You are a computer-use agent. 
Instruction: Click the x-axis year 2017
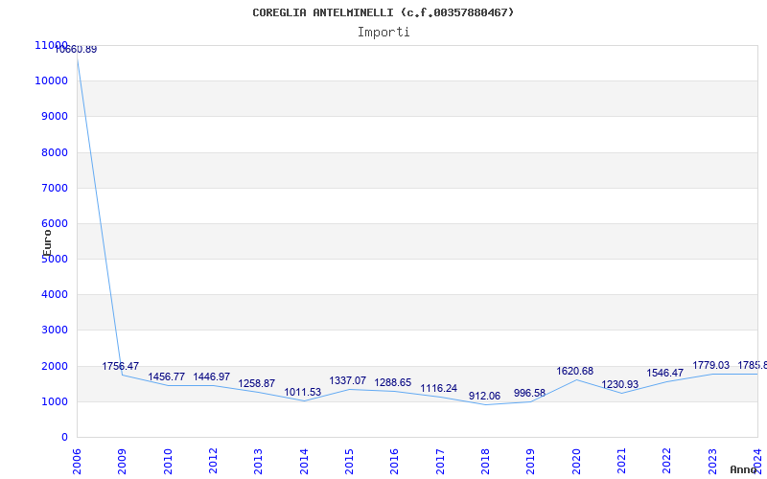pos(440,462)
